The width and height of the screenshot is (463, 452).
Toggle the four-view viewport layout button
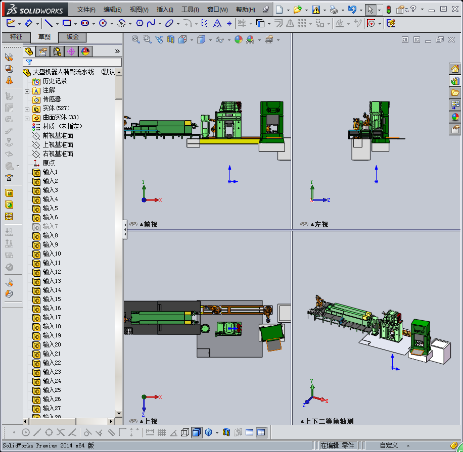click(261, 432)
